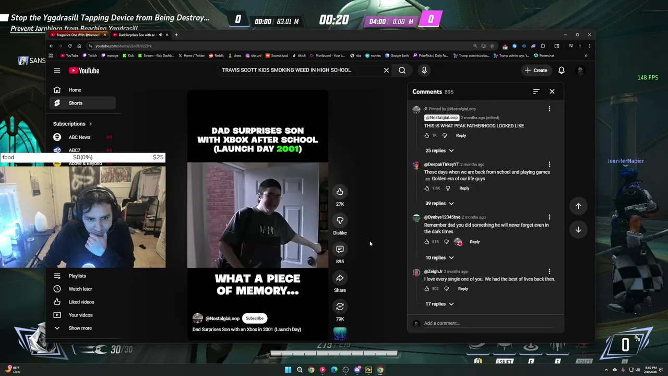668x376 pixels.
Task: Open options for Byebye12345bye comment
Action: (549, 217)
